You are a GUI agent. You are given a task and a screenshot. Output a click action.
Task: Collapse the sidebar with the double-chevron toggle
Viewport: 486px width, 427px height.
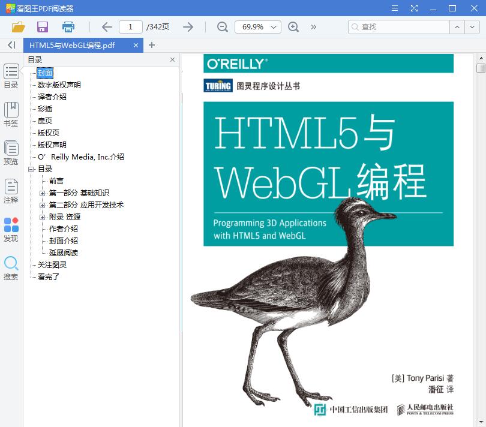[x=10, y=45]
